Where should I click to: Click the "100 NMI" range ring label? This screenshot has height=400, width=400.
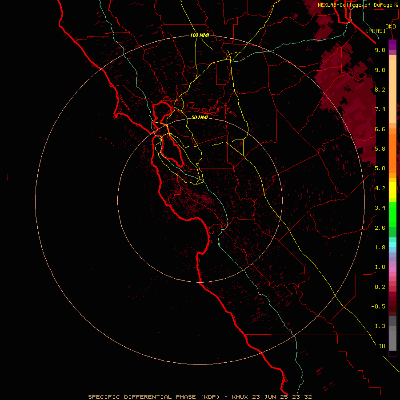click(x=200, y=35)
